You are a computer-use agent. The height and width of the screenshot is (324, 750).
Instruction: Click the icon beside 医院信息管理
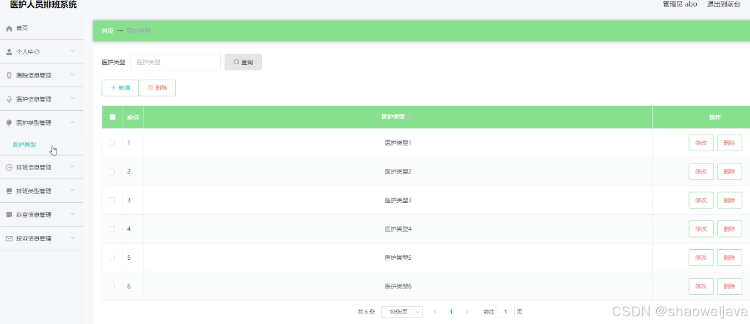tap(9, 75)
